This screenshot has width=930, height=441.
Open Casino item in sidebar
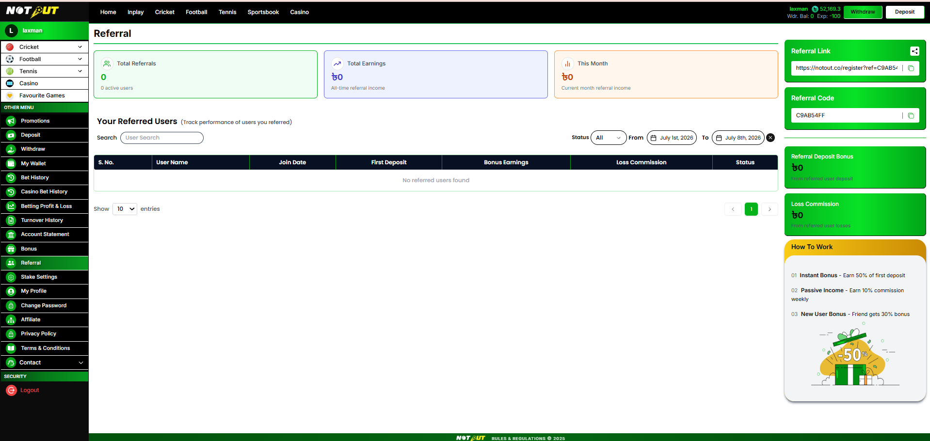pyautogui.click(x=45, y=83)
